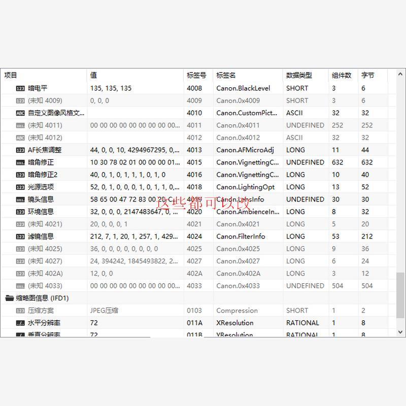Viewport: 406px width, 406px height.
Task: Select the JPEG压缩 value cell
Action: click(104, 311)
